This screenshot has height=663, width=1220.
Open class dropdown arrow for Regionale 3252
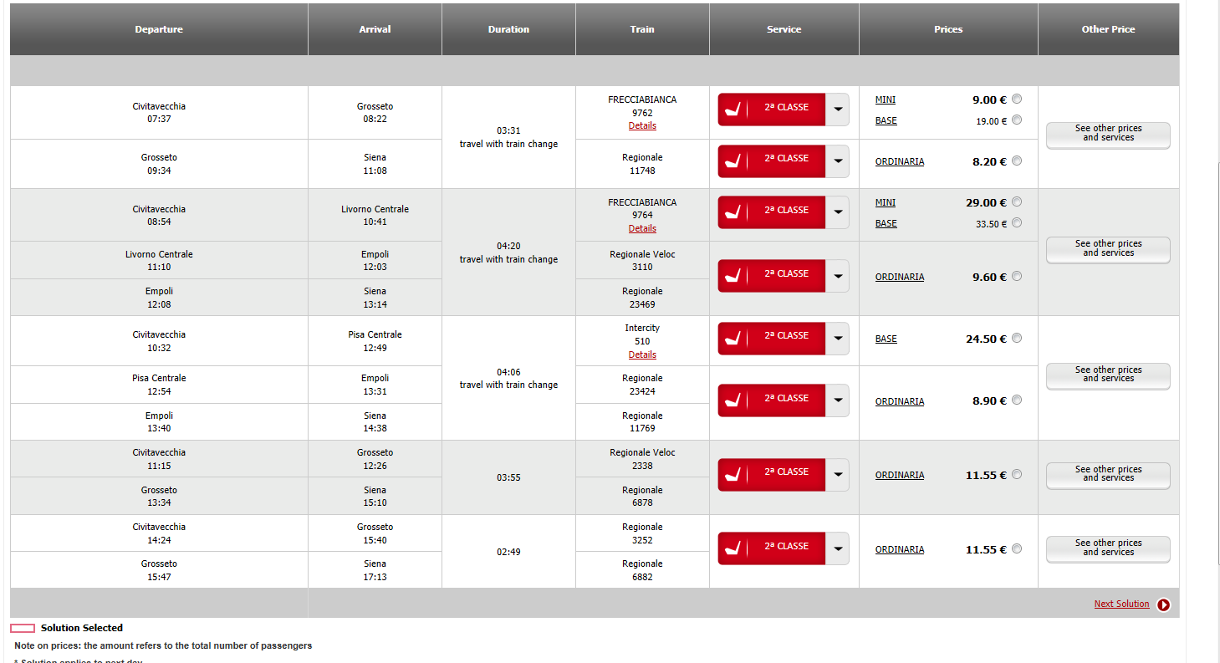click(x=837, y=549)
